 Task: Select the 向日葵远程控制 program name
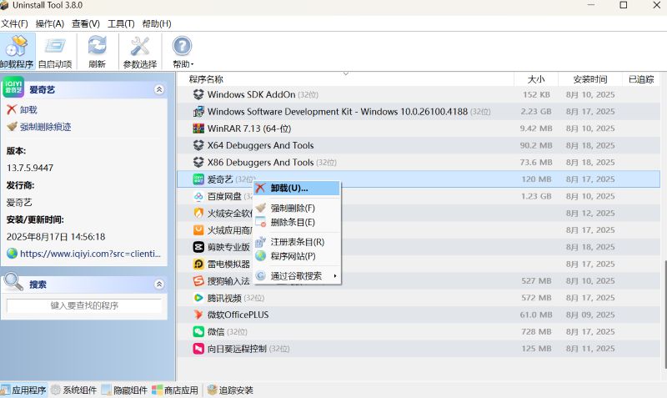click(x=237, y=349)
